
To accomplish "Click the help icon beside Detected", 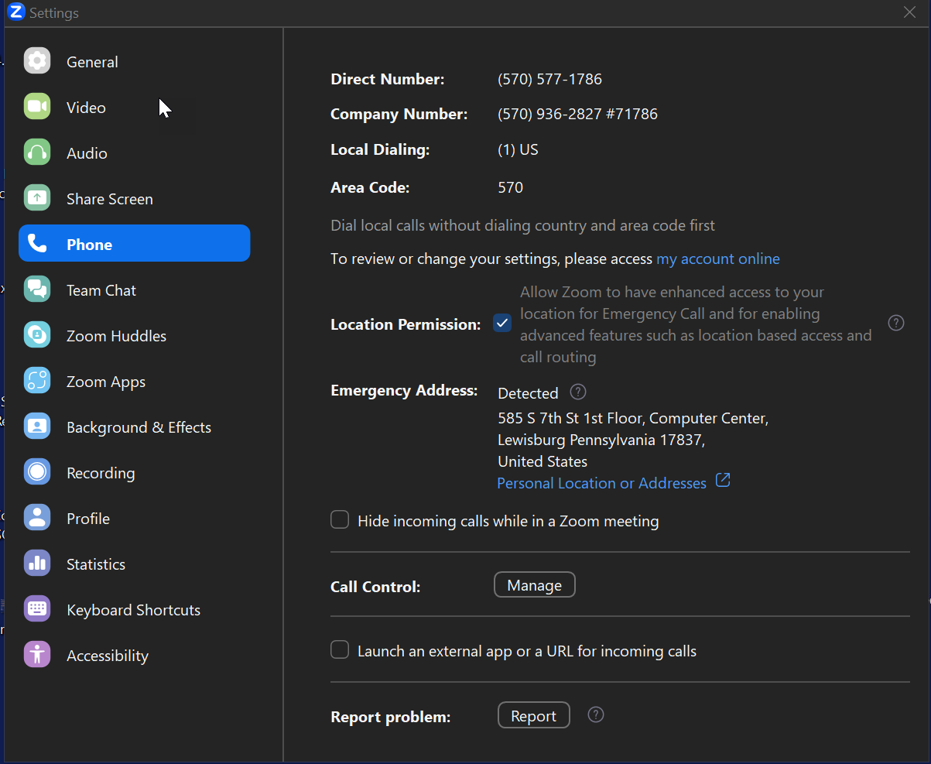I will 578,392.
